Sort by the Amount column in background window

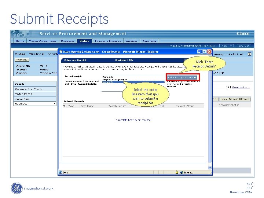point(224,105)
